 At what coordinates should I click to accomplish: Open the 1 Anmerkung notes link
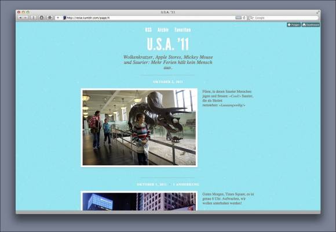click(186, 184)
